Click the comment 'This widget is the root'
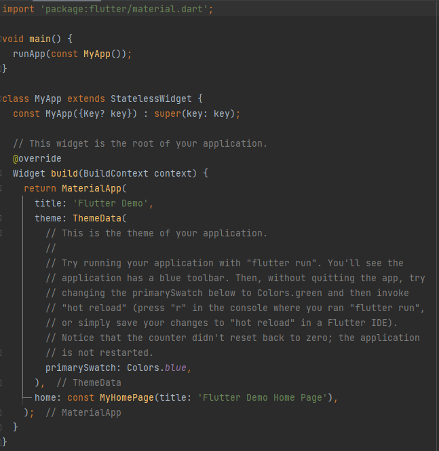 140,143
